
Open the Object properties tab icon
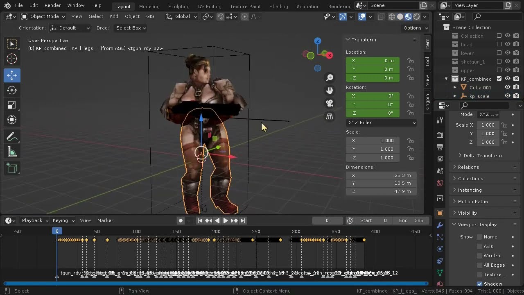pyautogui.click(x=440, y=213)
